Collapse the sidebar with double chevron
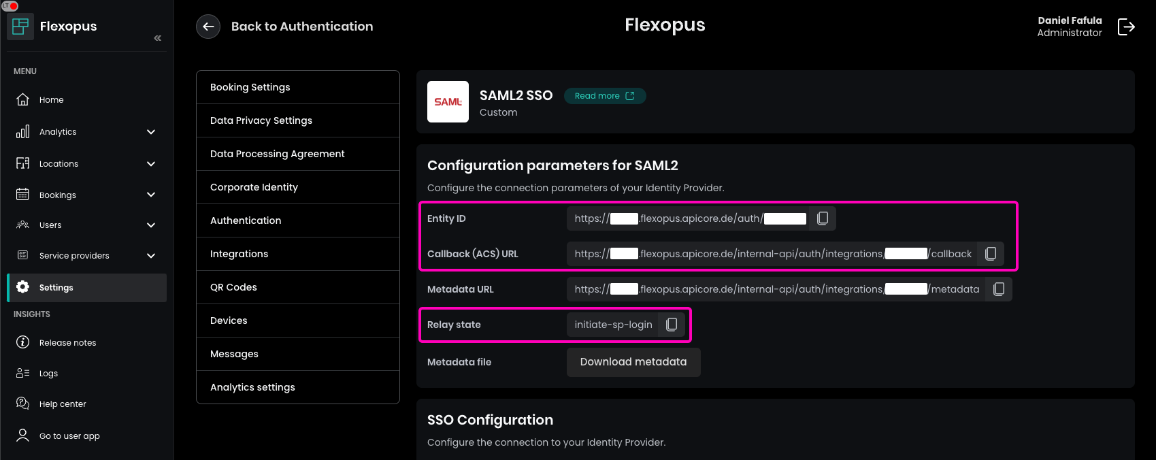 click(157, 38)
